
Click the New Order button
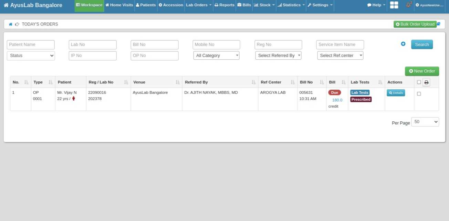422,71
